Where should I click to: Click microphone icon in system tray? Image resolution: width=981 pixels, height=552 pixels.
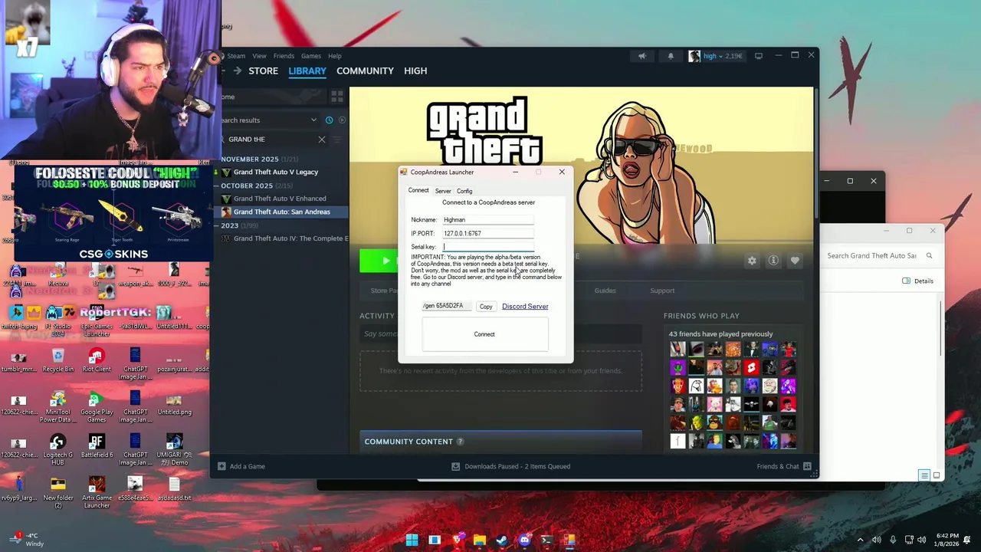(893, 540)
